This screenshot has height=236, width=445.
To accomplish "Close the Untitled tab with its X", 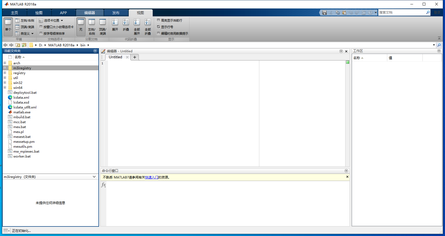I will pos(127,57).
